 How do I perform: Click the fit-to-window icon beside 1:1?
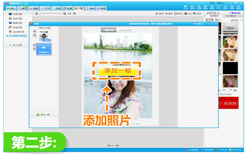tap(74, 14)
